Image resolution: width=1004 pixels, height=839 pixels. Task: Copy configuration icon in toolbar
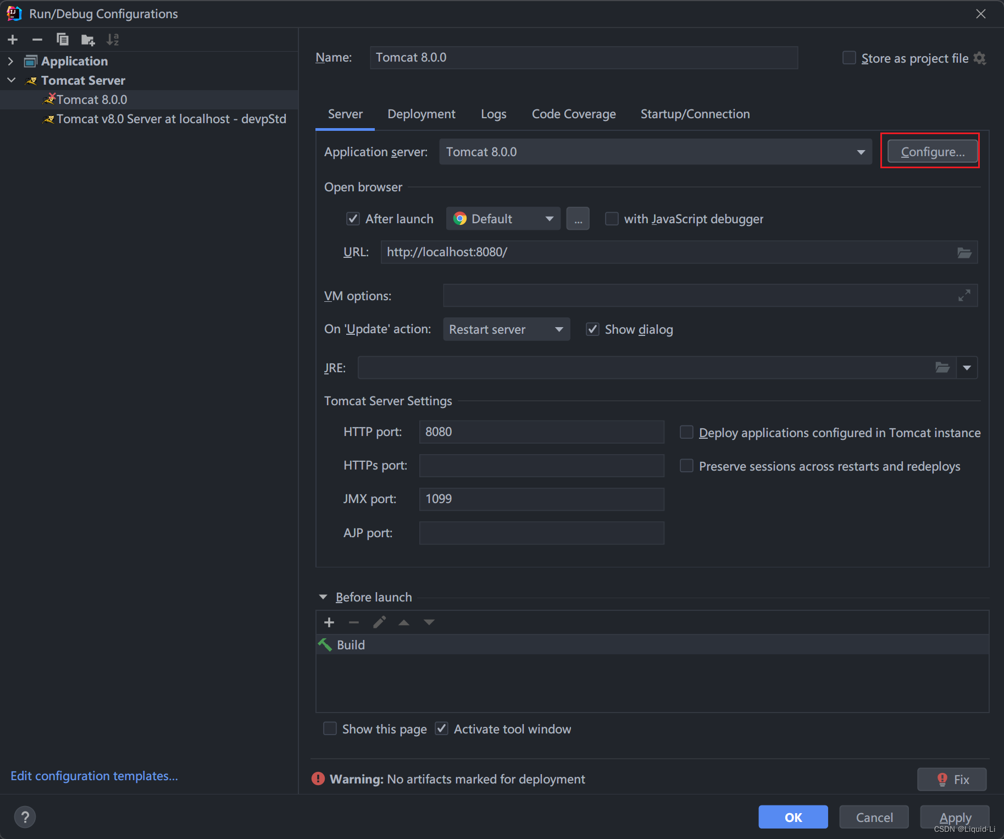[x=63, y=40]
